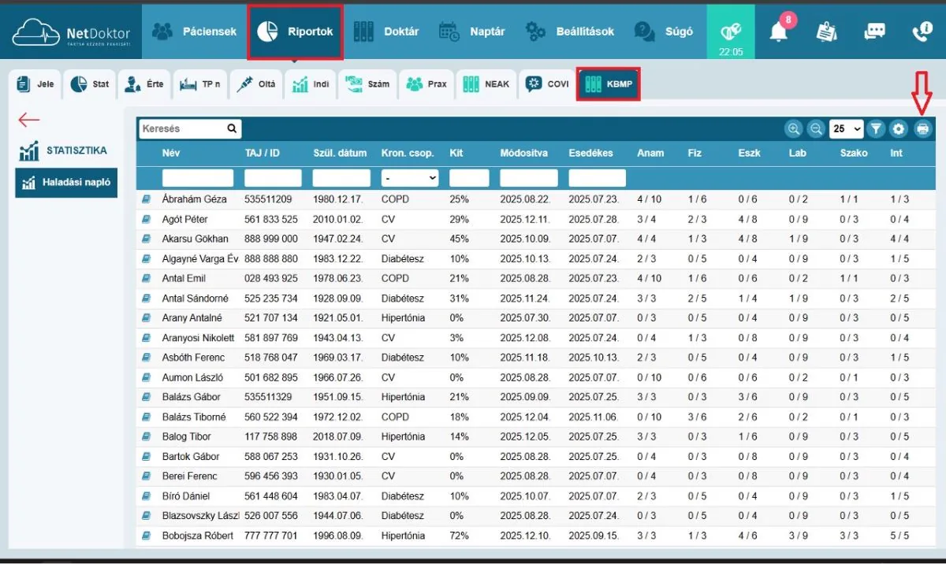Click the Szül. dátum filter input

tap(341, 178)
